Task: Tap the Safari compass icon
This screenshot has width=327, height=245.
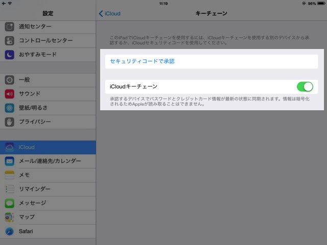Action: click(x=9, y=231)
